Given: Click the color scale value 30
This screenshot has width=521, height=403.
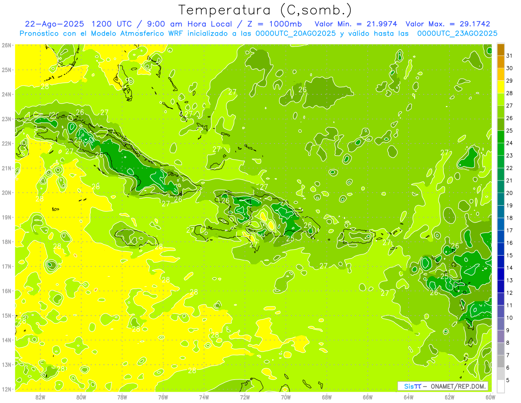Looking at the screenshot, I should pyautogui.click(x=510, y=68).
